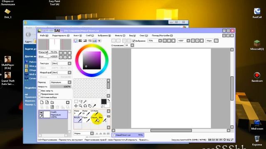The width and height of the screenshot is (266, 149).
Task: Select the 'Слой1' layer thumbnail
Action: [x=47, y=114]
